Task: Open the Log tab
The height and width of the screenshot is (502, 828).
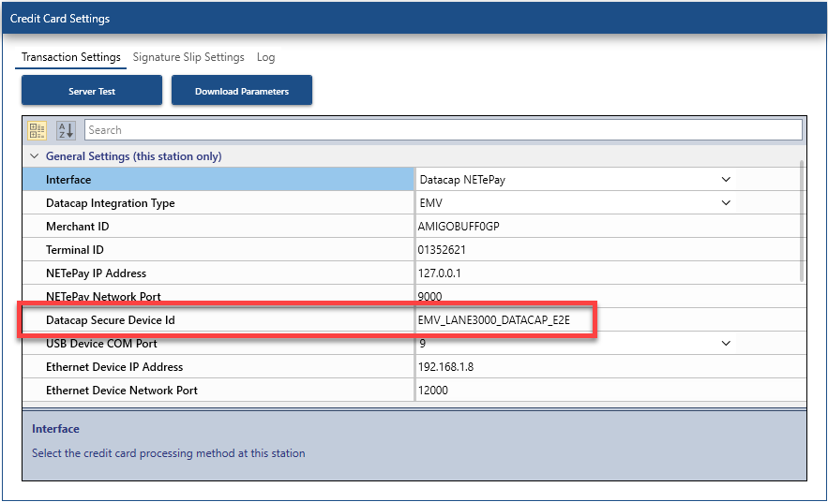Action: coord(266,57)
